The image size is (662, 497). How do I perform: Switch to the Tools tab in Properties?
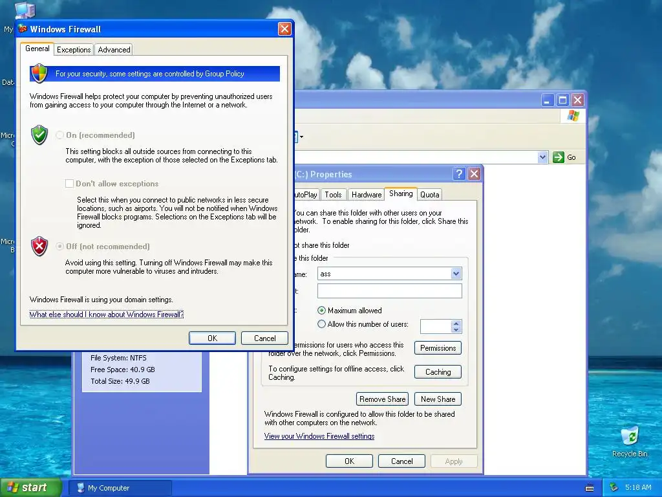pos(333,194)
